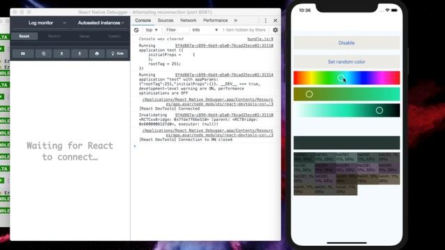This screenshot has height=250, width=445.
Task: Clear the console with the circle-slash icon
Action: [x=136, y=30]
